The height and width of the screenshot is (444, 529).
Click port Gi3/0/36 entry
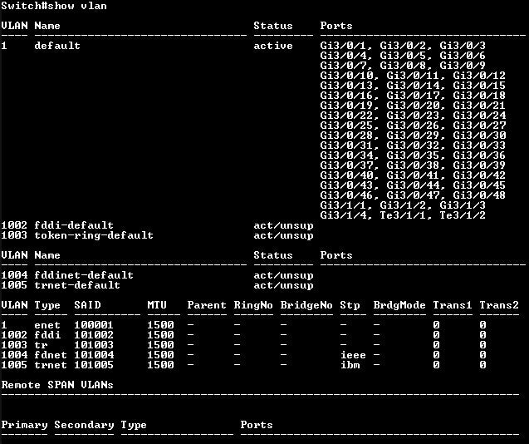[x=479, y=155]
